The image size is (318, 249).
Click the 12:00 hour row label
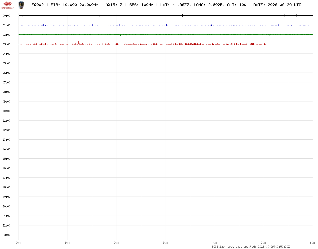point(6,130)
